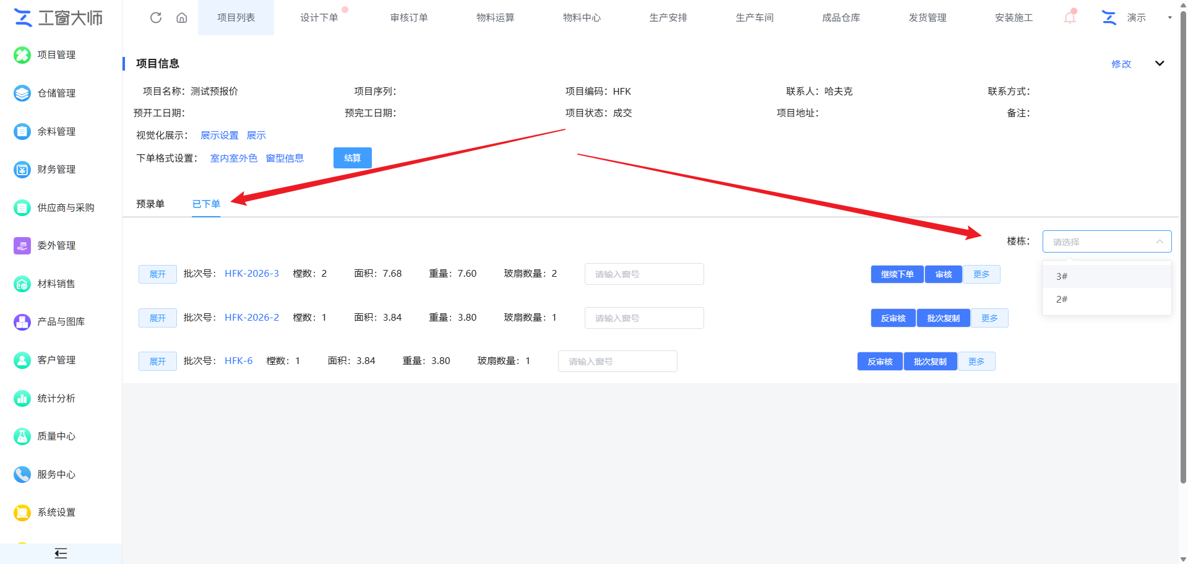Open the notification bell icon
The width and height of the screenshot is (1188, 564).
[x=1070, y=17]
